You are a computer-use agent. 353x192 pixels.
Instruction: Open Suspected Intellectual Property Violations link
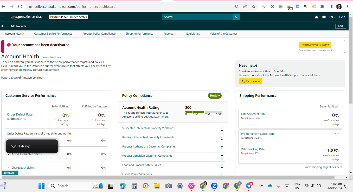tap(148, 128)
